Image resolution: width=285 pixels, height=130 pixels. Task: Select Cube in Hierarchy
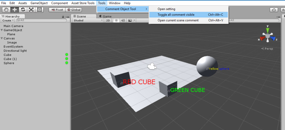point(8,55)
